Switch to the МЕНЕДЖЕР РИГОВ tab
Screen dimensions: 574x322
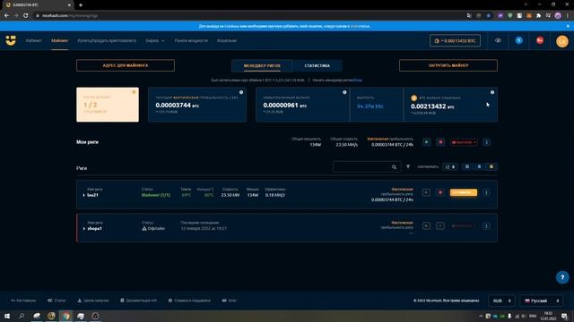[262, 65]
